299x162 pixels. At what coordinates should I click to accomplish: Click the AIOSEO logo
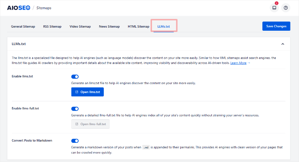[x=19, y=8]
